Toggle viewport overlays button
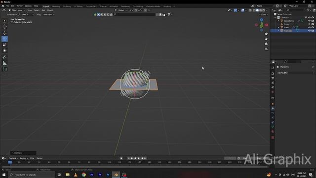316x178 pixels. 243,10
